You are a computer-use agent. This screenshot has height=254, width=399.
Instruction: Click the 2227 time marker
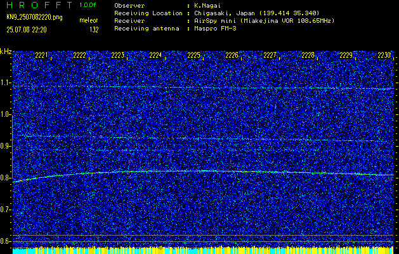point(270,55)
